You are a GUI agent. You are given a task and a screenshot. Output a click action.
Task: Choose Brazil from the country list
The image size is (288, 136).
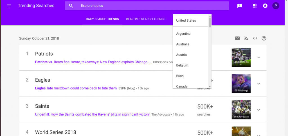pyautogui.click(x=190, y=76)
